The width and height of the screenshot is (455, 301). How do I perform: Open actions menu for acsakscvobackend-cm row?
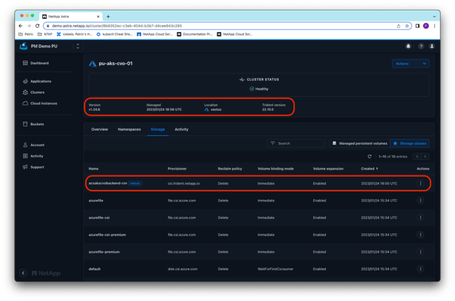420,183
